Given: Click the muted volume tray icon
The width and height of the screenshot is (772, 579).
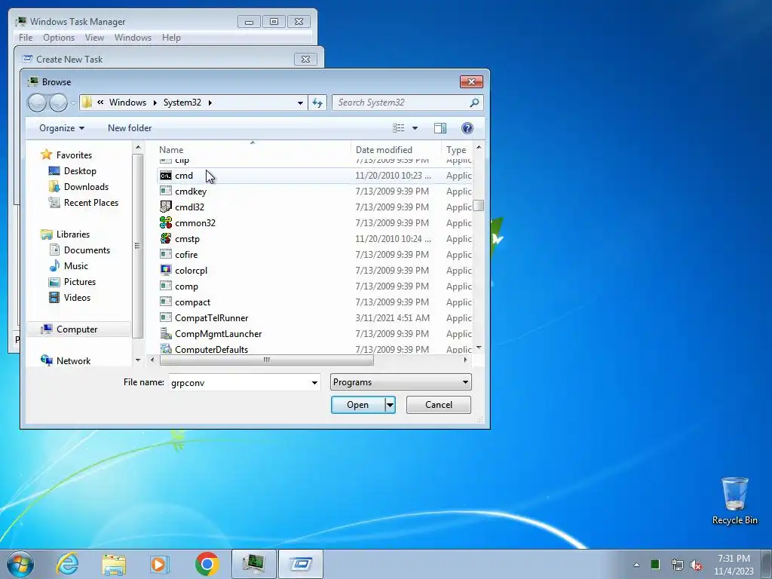Looking at the screenshot, I should 696,565.
